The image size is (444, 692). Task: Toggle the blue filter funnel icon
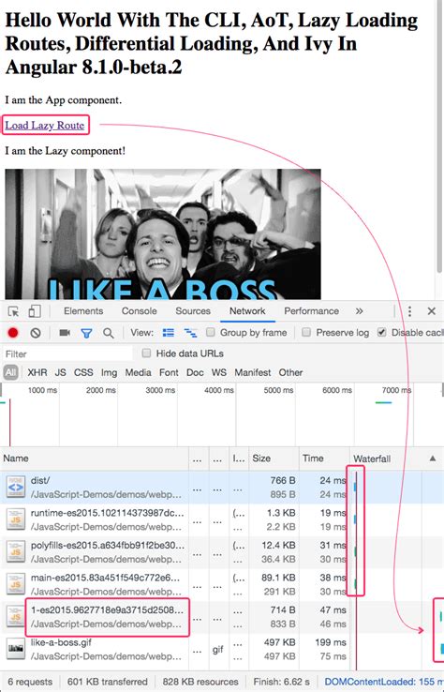coord(86,333)
